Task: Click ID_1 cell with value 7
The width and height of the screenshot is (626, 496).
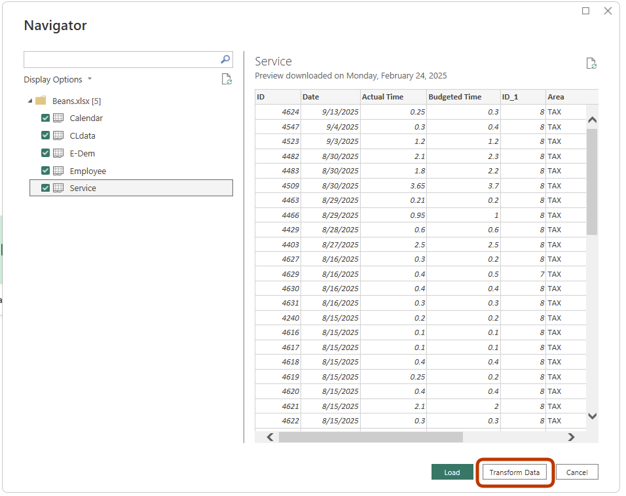Action: [x=523, y=274]
